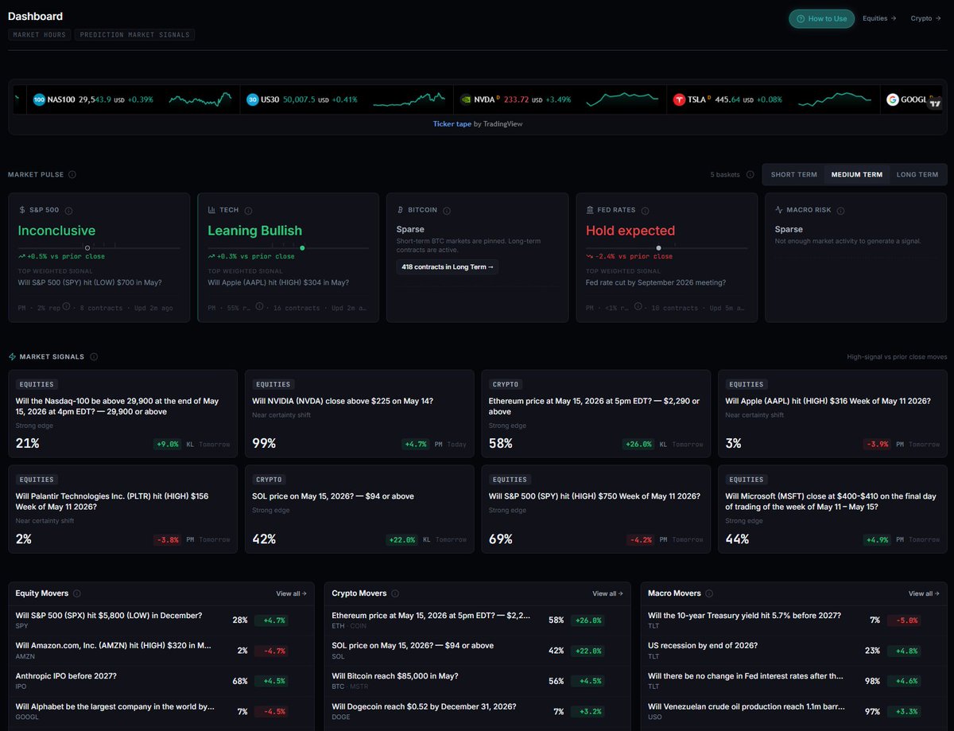The image size is (954, 731).
Task: Click the PREDICTION MARKET SIGNALS tag
Action: (x=134, y=35)
